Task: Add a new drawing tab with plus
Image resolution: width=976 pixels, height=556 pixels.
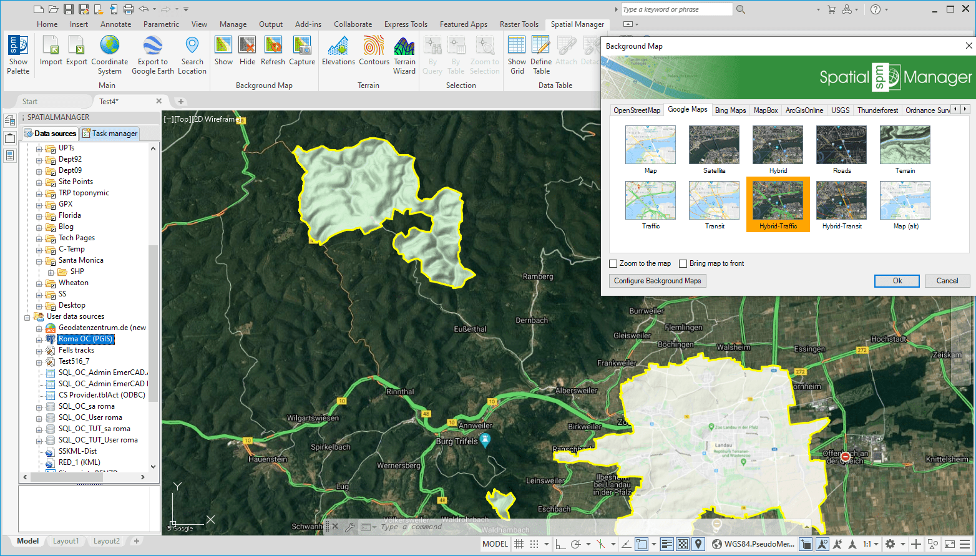Action: (181, 102)
